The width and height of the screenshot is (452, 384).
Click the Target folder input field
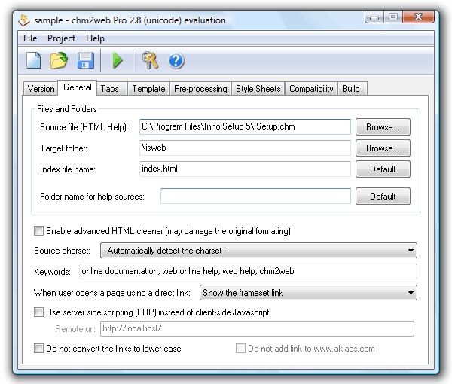pyautogui.click(x=245, y=148)
